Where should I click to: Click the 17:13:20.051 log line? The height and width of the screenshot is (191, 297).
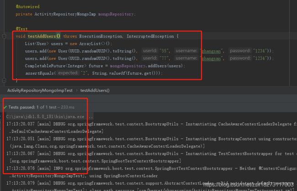pos(151,139)
